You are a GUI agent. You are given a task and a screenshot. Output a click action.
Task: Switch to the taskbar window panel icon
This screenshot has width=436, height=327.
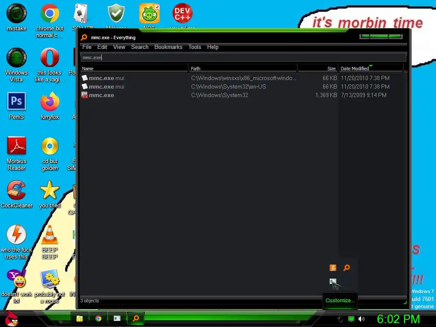pyautogui.click(x=117, y=318)
